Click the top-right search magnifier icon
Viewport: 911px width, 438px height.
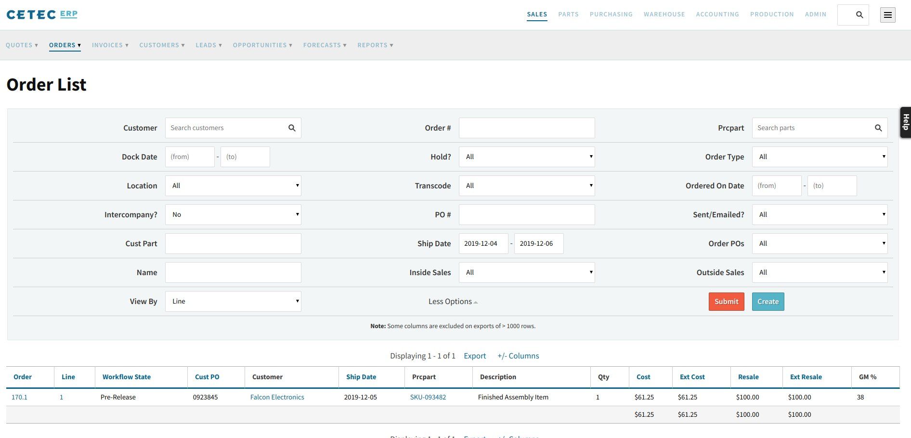tap(859, 15)
